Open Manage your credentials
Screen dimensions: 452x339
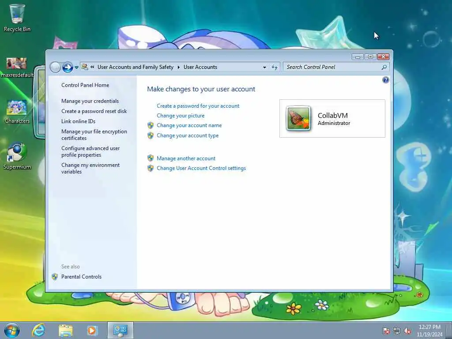click(90, 101)
